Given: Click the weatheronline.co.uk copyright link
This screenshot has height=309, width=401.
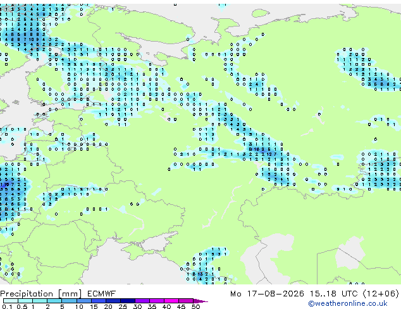Looking at the screenshot, I should 348,303.
